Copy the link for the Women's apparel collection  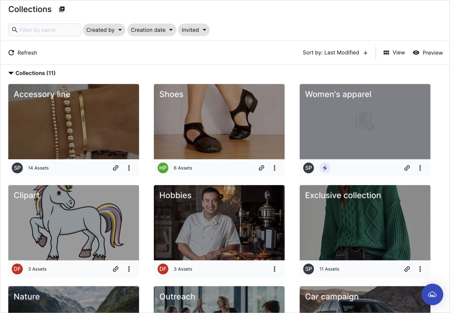pos(407,168)
